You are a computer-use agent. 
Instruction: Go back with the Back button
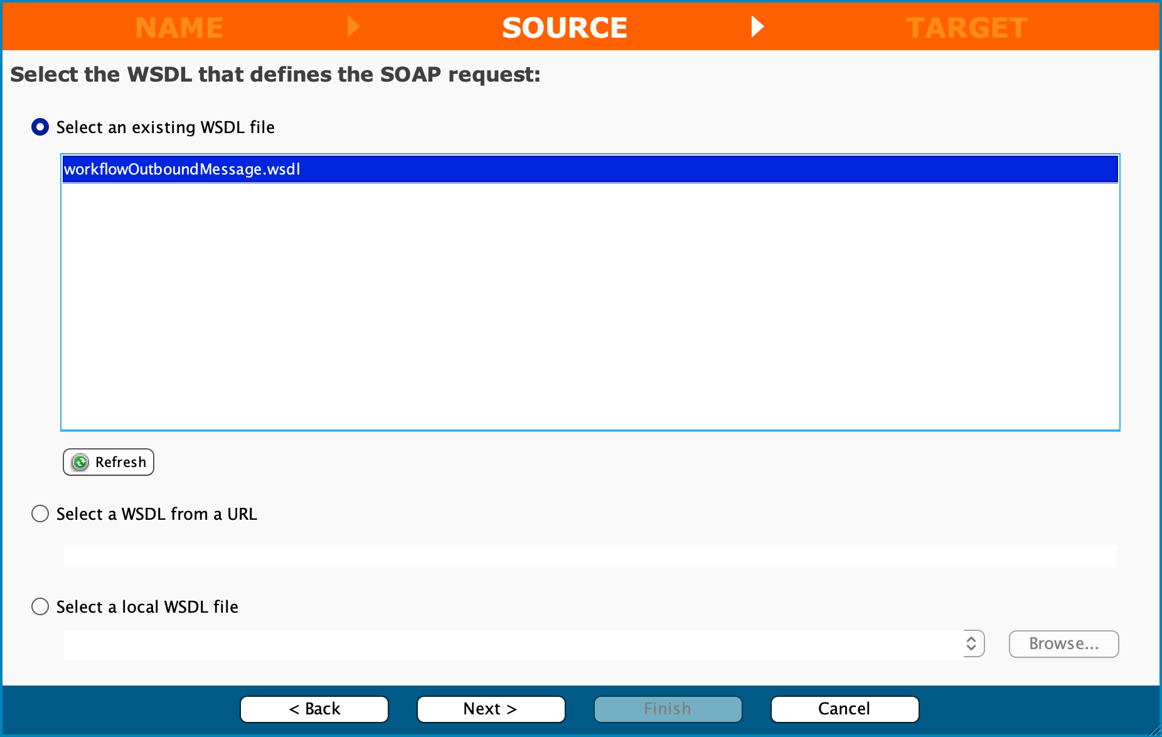[x=314, y=709]
